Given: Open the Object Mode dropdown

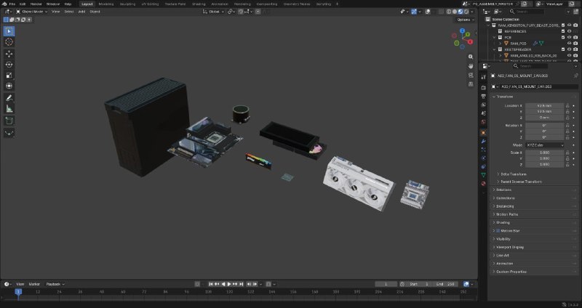Looking at the screenshot, I should click(32, 12).
